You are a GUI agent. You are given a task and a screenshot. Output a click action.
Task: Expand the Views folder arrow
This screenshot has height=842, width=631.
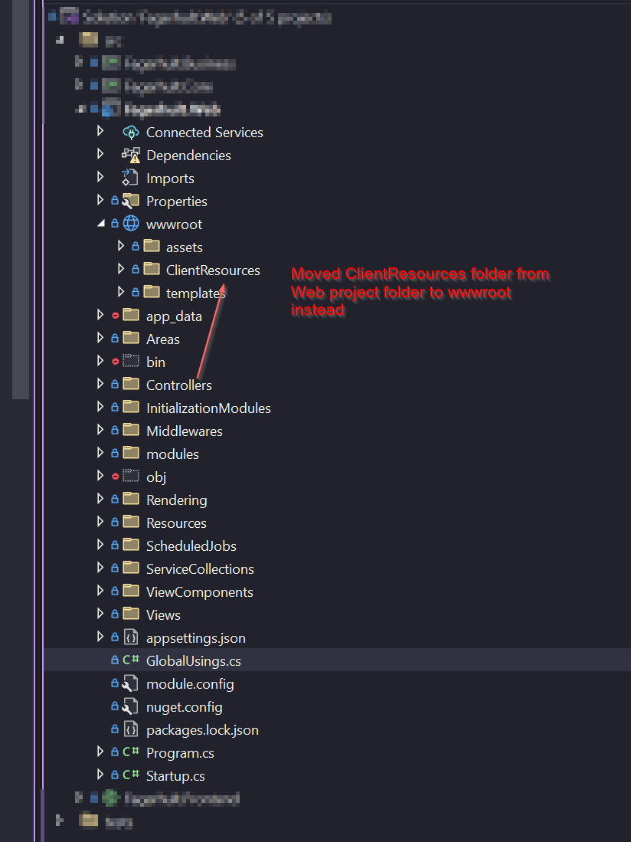[100, 614]
